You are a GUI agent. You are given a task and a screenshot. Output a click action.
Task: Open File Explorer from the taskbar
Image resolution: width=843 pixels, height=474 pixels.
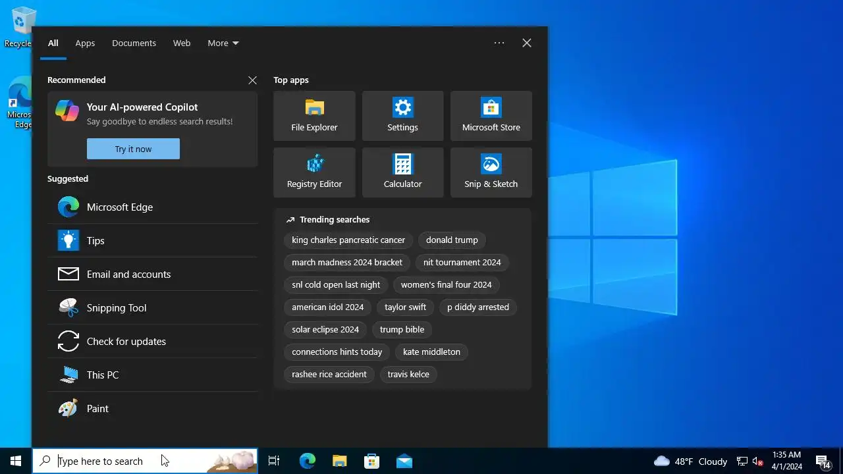(339, 461)
